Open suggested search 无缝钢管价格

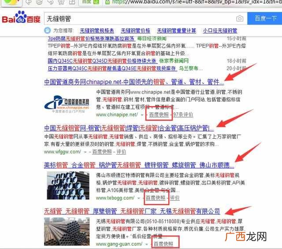135,31
